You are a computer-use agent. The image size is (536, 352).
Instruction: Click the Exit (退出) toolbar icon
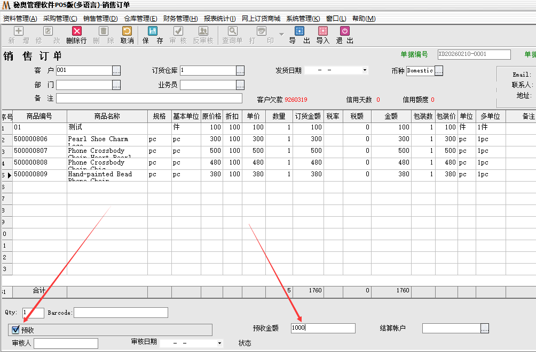click(x=344, y=31)
